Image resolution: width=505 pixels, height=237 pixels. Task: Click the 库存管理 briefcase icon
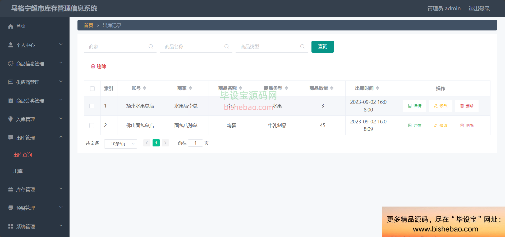click(x=11, y=189)
